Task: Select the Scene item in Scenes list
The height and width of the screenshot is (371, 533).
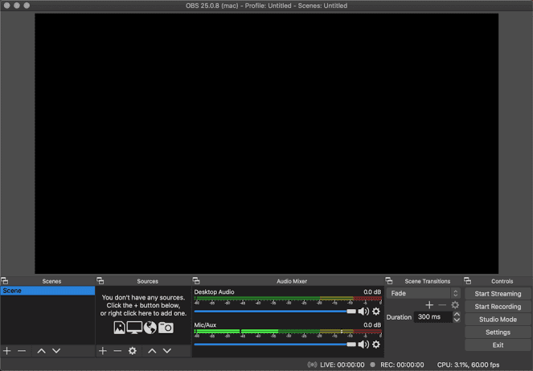Action: click(x=47, y=291)
